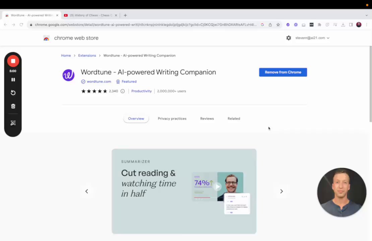The image size is (372, 241).
Task: Open the Wordtune extension icon in toolbar
Action: (288, 25)
